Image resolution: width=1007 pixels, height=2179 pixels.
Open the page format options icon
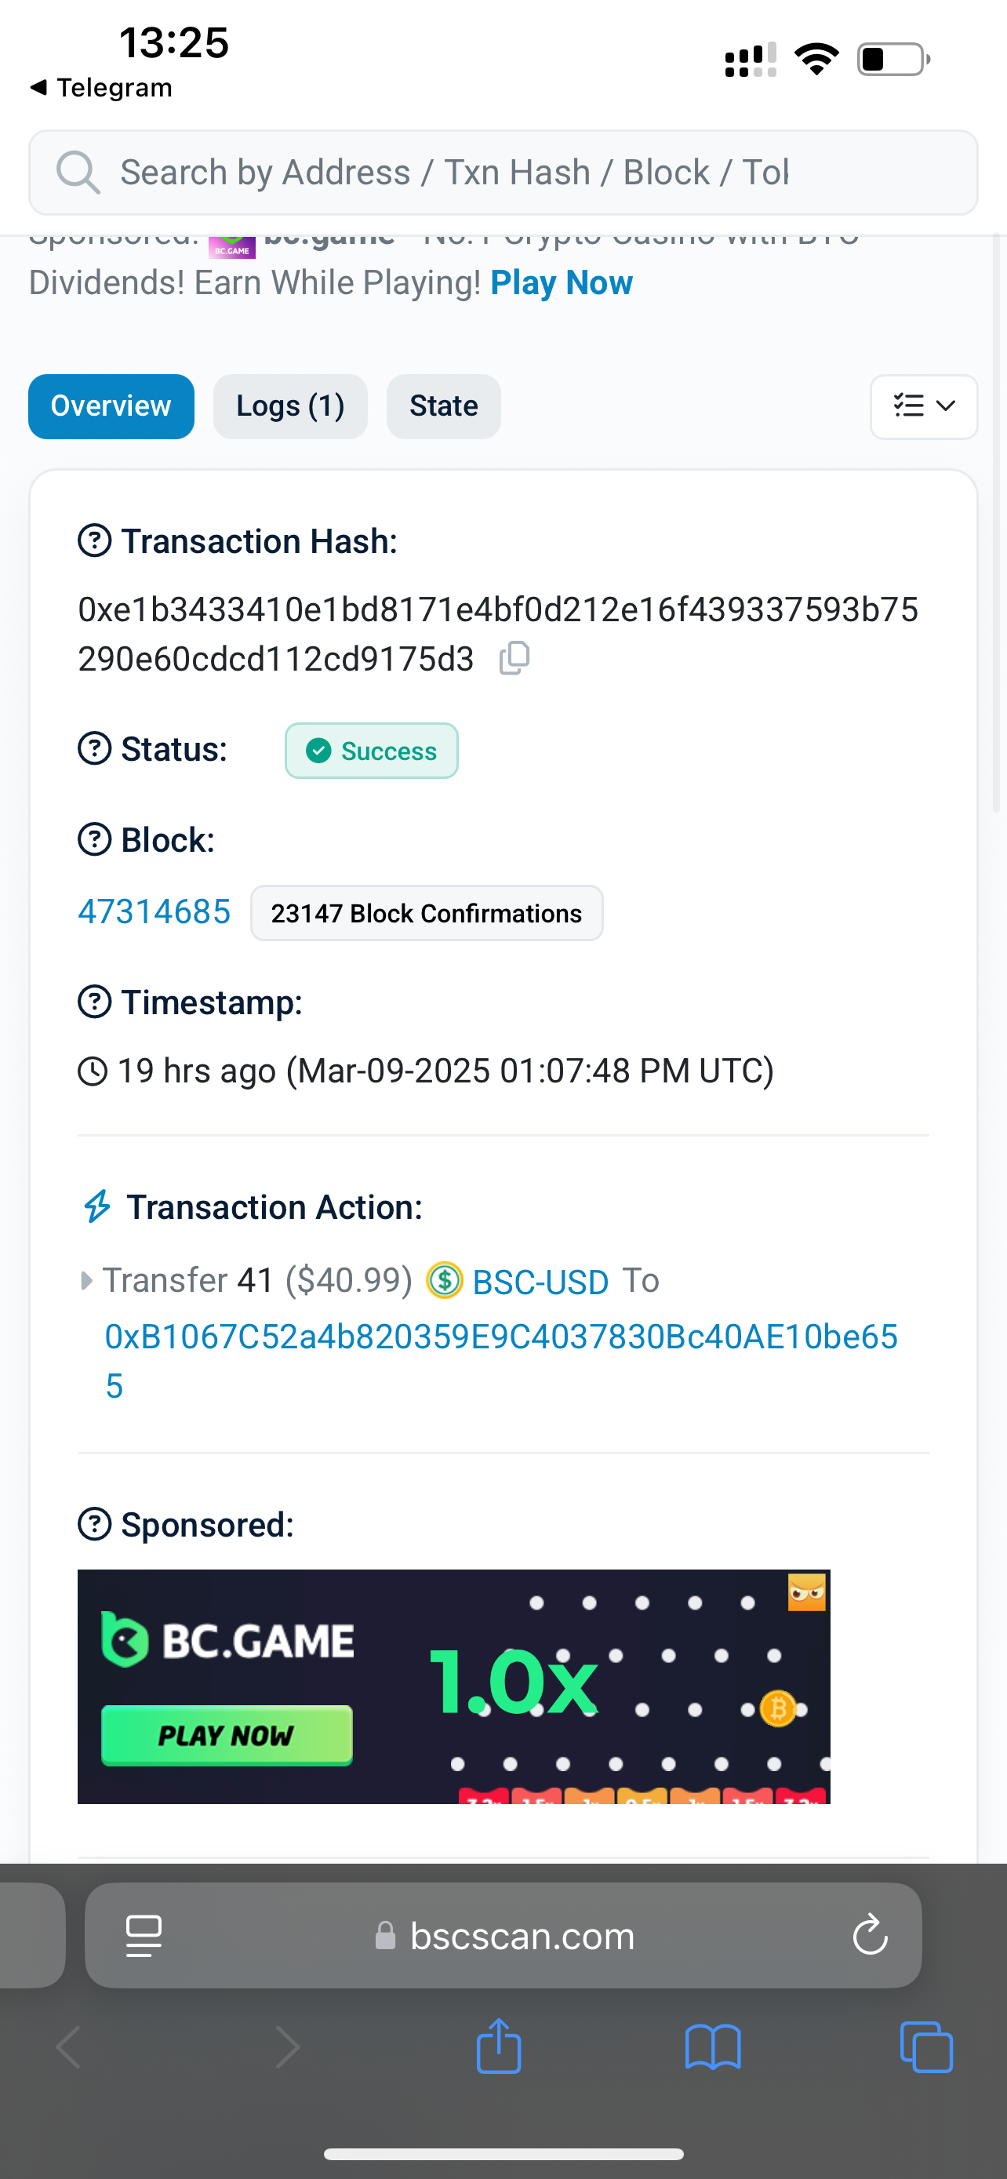[x=144, y=1935]
